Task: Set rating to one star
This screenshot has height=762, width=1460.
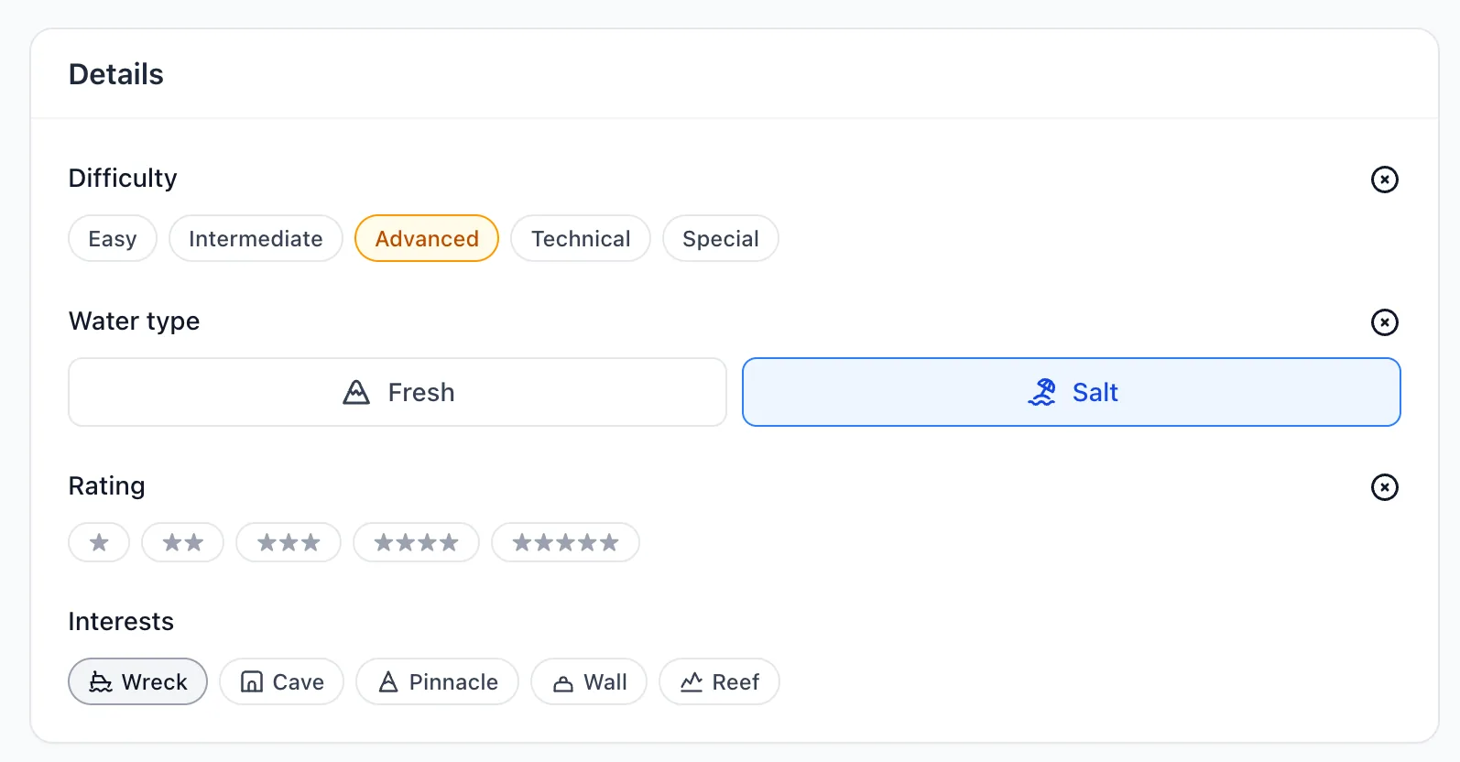Action: [x=99, y=542]
